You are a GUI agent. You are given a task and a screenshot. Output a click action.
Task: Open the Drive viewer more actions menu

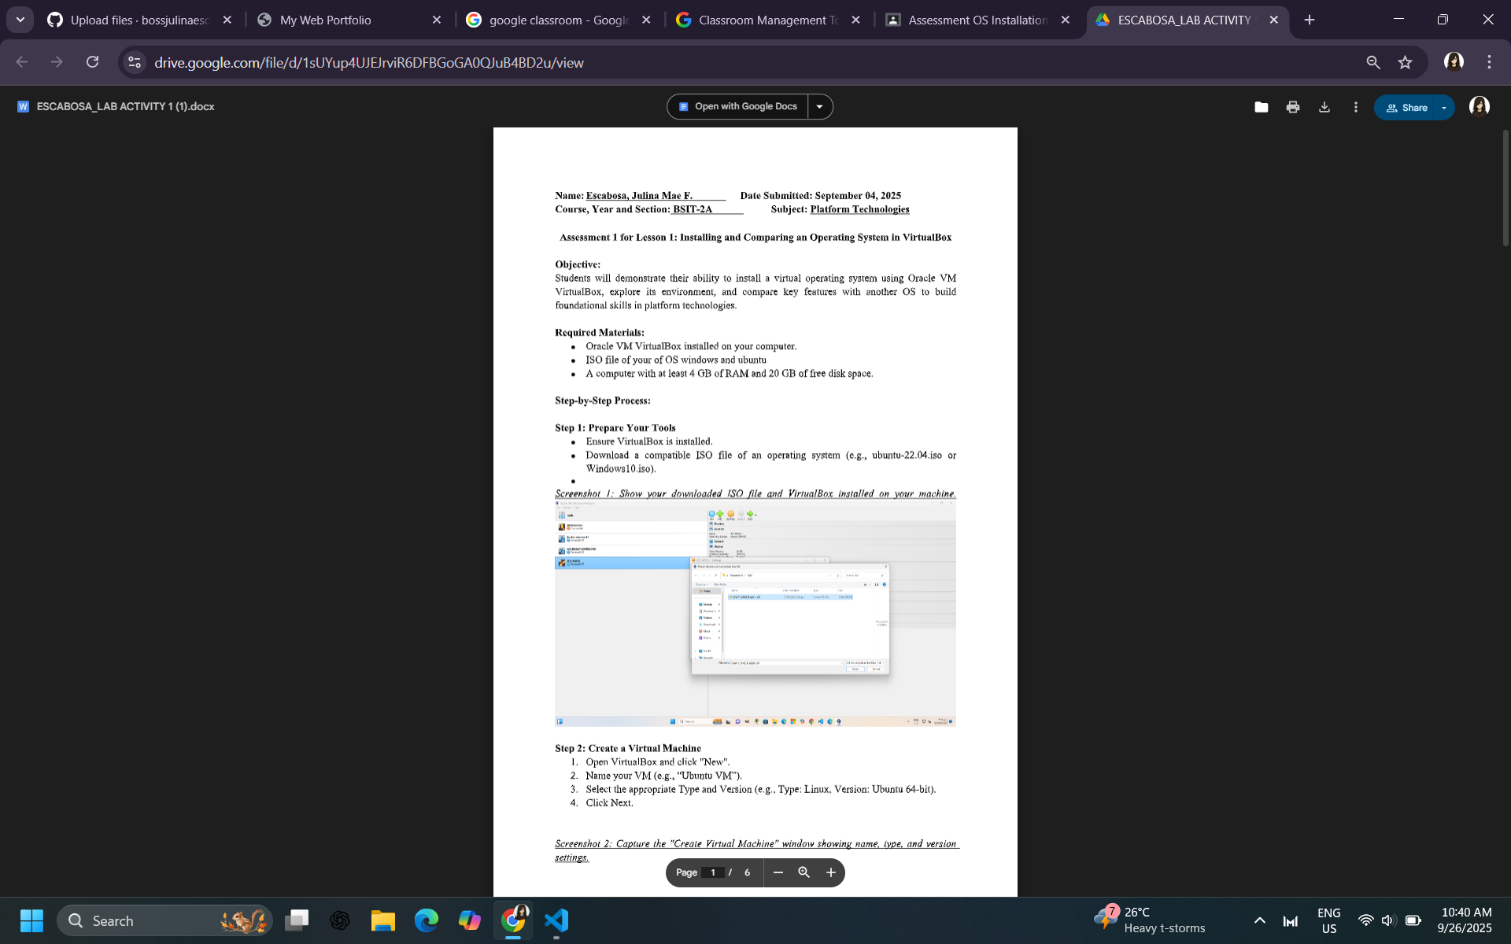[1355, 107]
